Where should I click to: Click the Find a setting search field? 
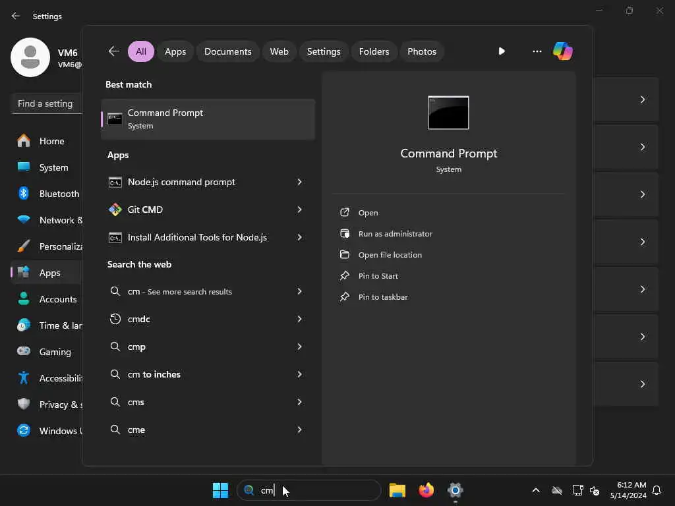47,103
